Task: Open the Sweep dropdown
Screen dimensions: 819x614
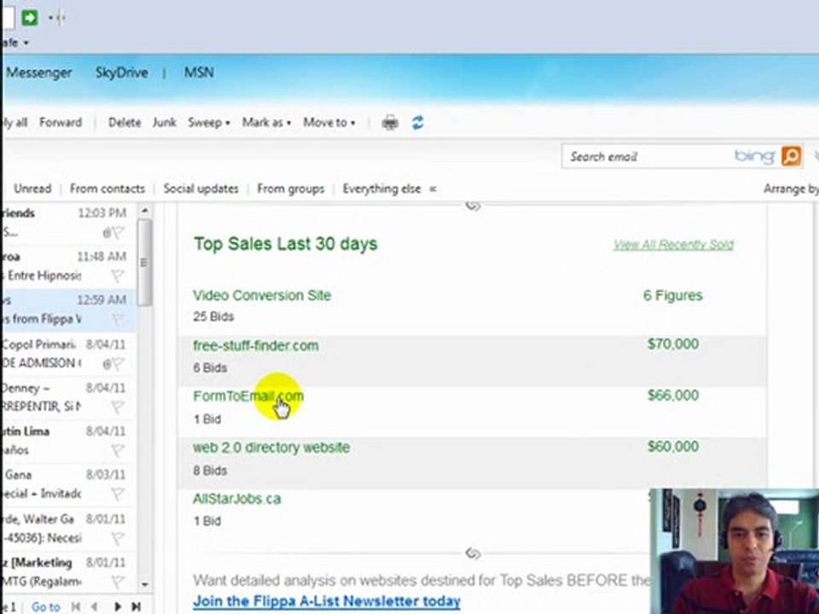Action: [208, 123]
